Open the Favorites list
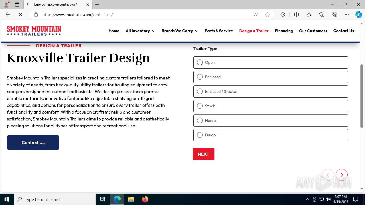 309,15
